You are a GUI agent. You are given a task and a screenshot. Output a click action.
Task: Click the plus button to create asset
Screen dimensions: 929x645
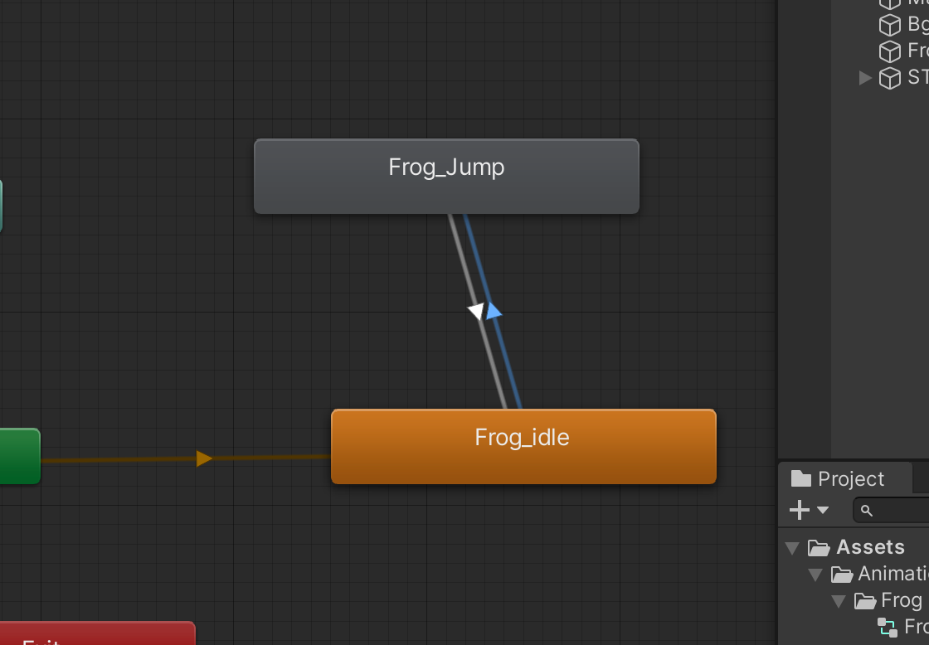pos(800,510)
